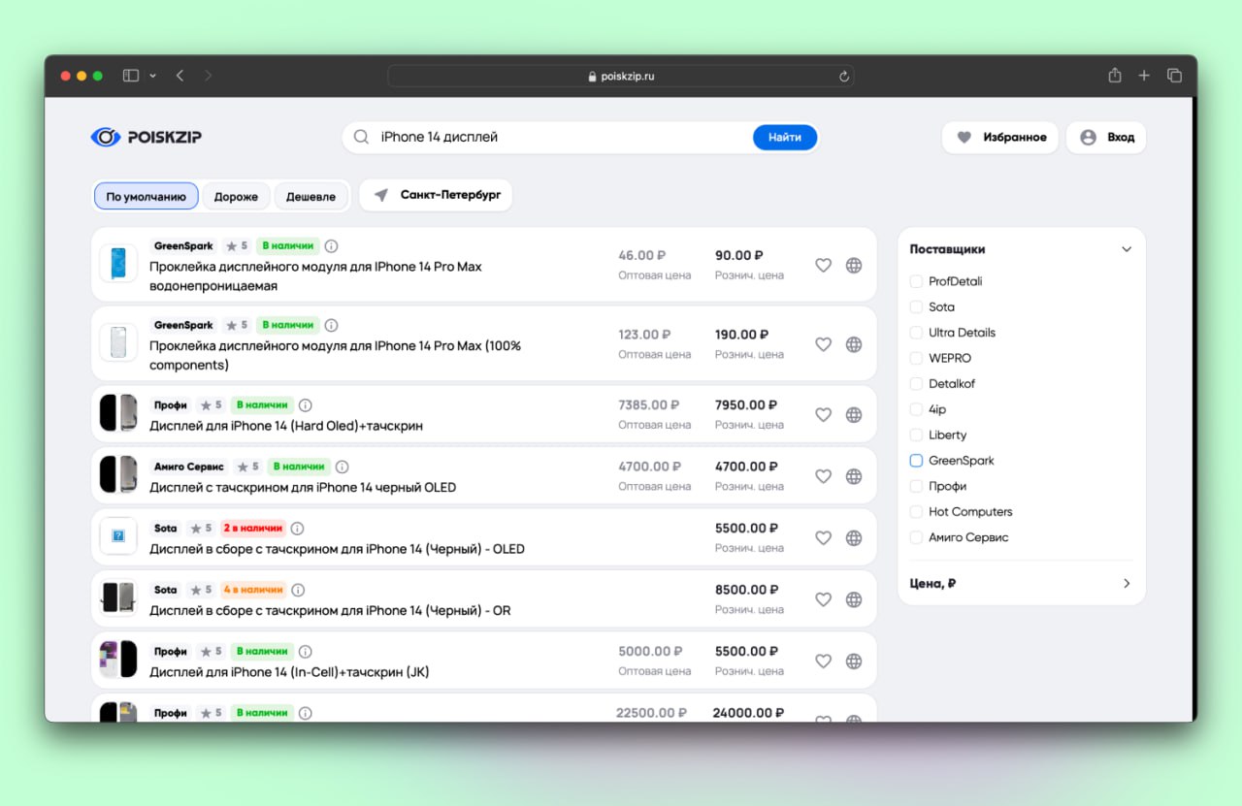Show info icon on Sota 2 в наличии row
Viewport: 1242px width, 806px height.
(x=297, y=529)
